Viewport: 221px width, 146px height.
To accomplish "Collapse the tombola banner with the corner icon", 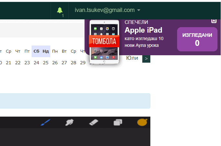I will [214, 21].
